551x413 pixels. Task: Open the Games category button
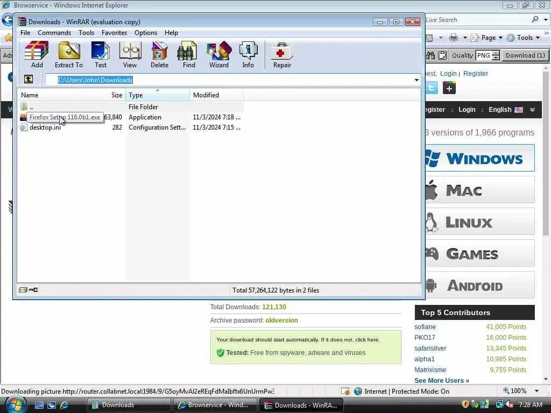(x=479, y=253)
